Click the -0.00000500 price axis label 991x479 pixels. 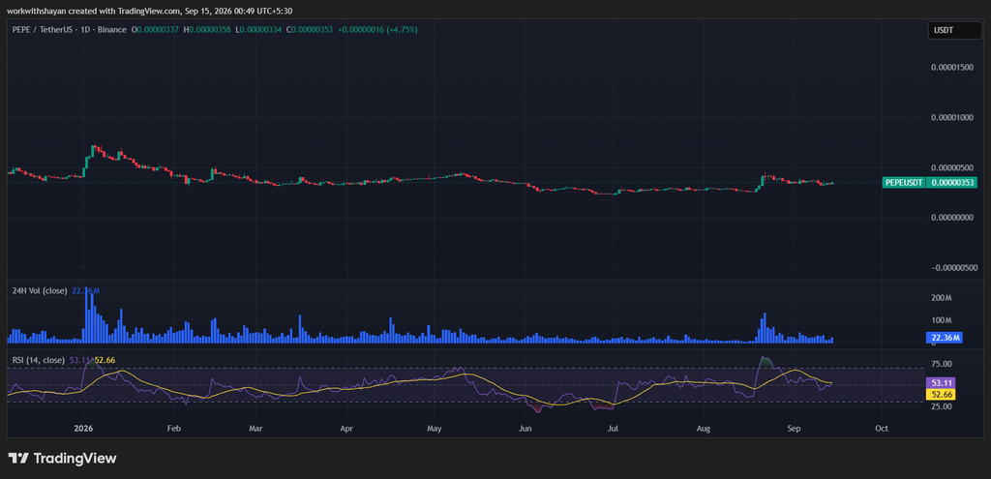click(x=952, y=268)
